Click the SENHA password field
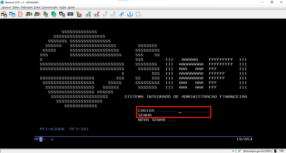Viewport: 286px width, 153px height. pyautogui.click(x=194, y=115)
